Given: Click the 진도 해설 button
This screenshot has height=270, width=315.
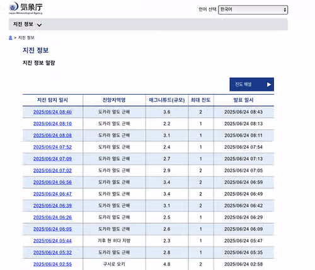Looking at the screenshot, I should coord(251,85).
